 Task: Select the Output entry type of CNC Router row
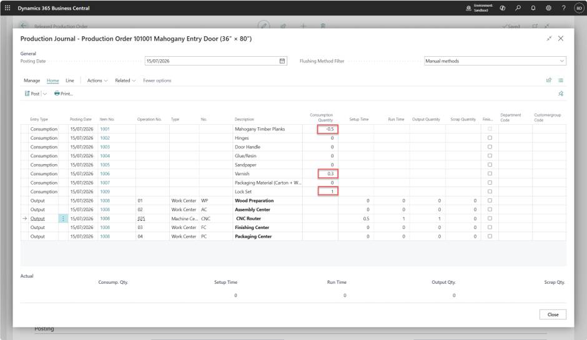click(x=37, y=218)
